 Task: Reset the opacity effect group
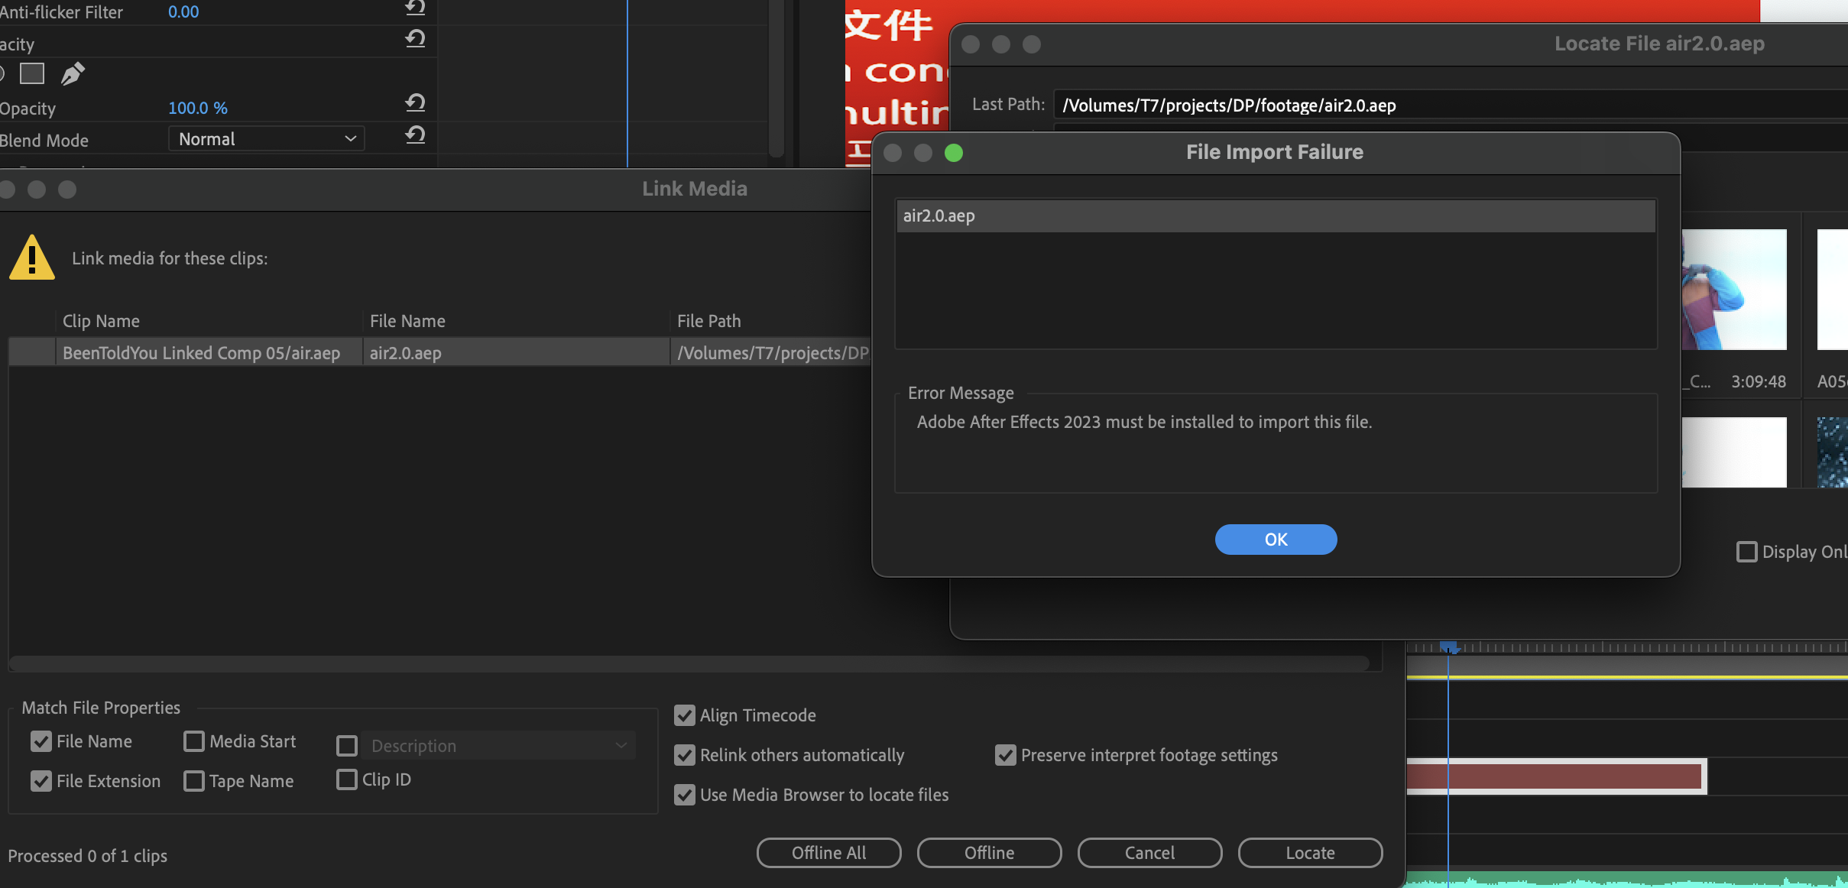415,39
